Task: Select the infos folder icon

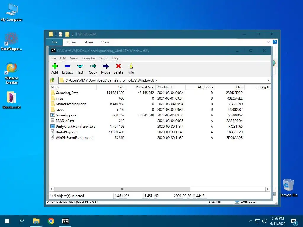Action: tap(53, 98)
